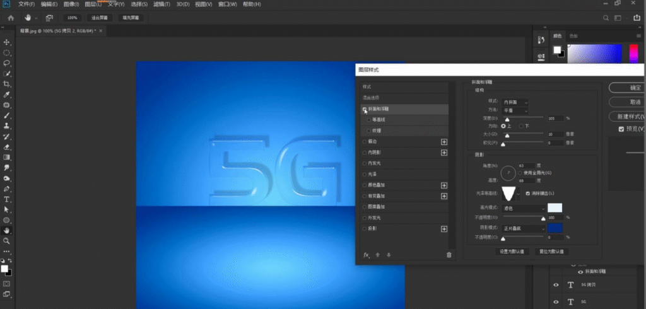646x309 pixels.
Task: Click the trash icon in Layer Style dialog
Action: (449, 255)
